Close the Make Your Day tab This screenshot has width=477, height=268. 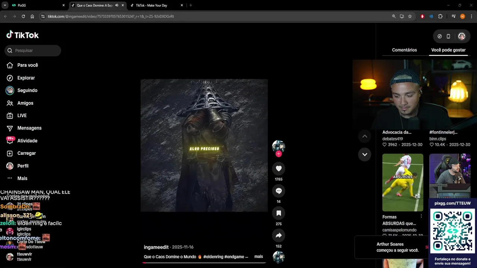click(x=182, y=5)
